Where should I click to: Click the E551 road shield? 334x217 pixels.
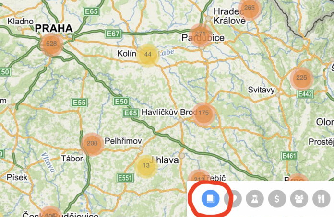click(125, 178)
